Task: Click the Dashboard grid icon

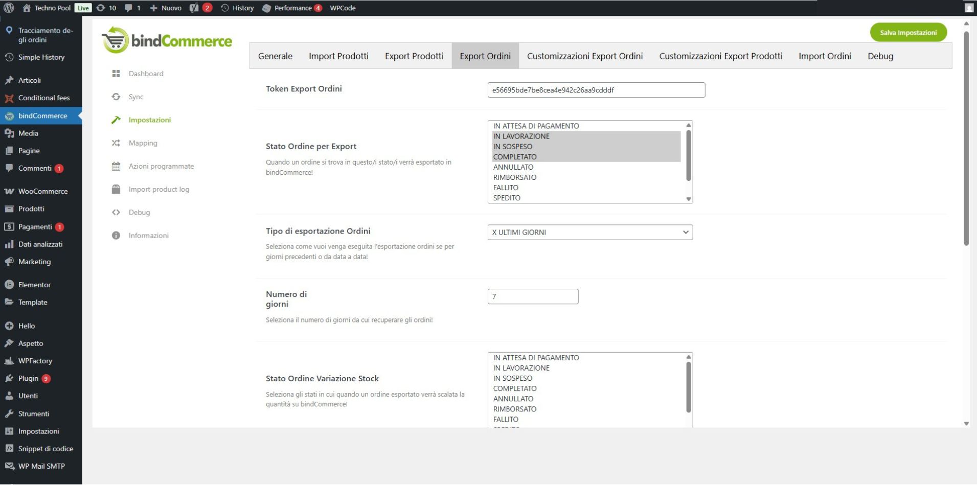Action: (116, 74)
